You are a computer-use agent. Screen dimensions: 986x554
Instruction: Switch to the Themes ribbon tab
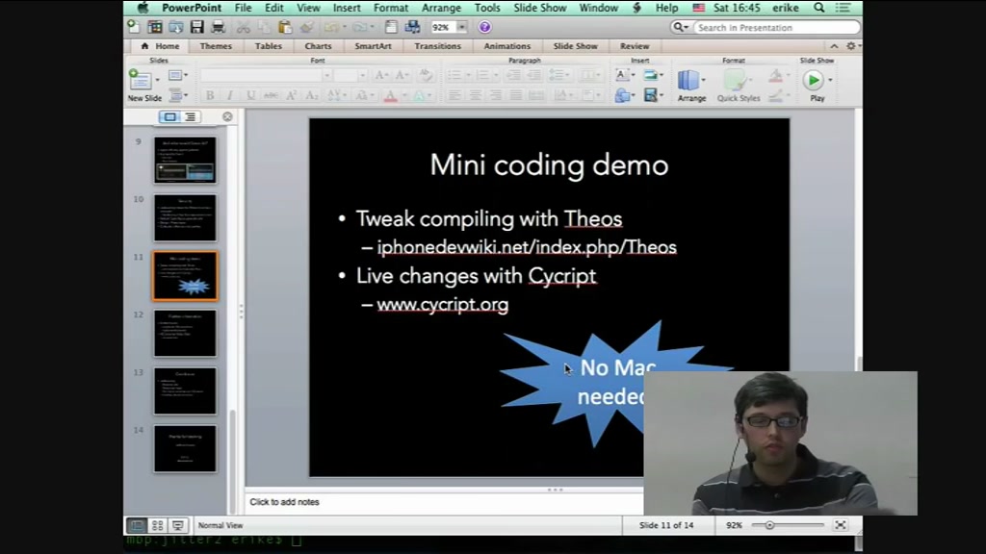click(x=216, y=46)
